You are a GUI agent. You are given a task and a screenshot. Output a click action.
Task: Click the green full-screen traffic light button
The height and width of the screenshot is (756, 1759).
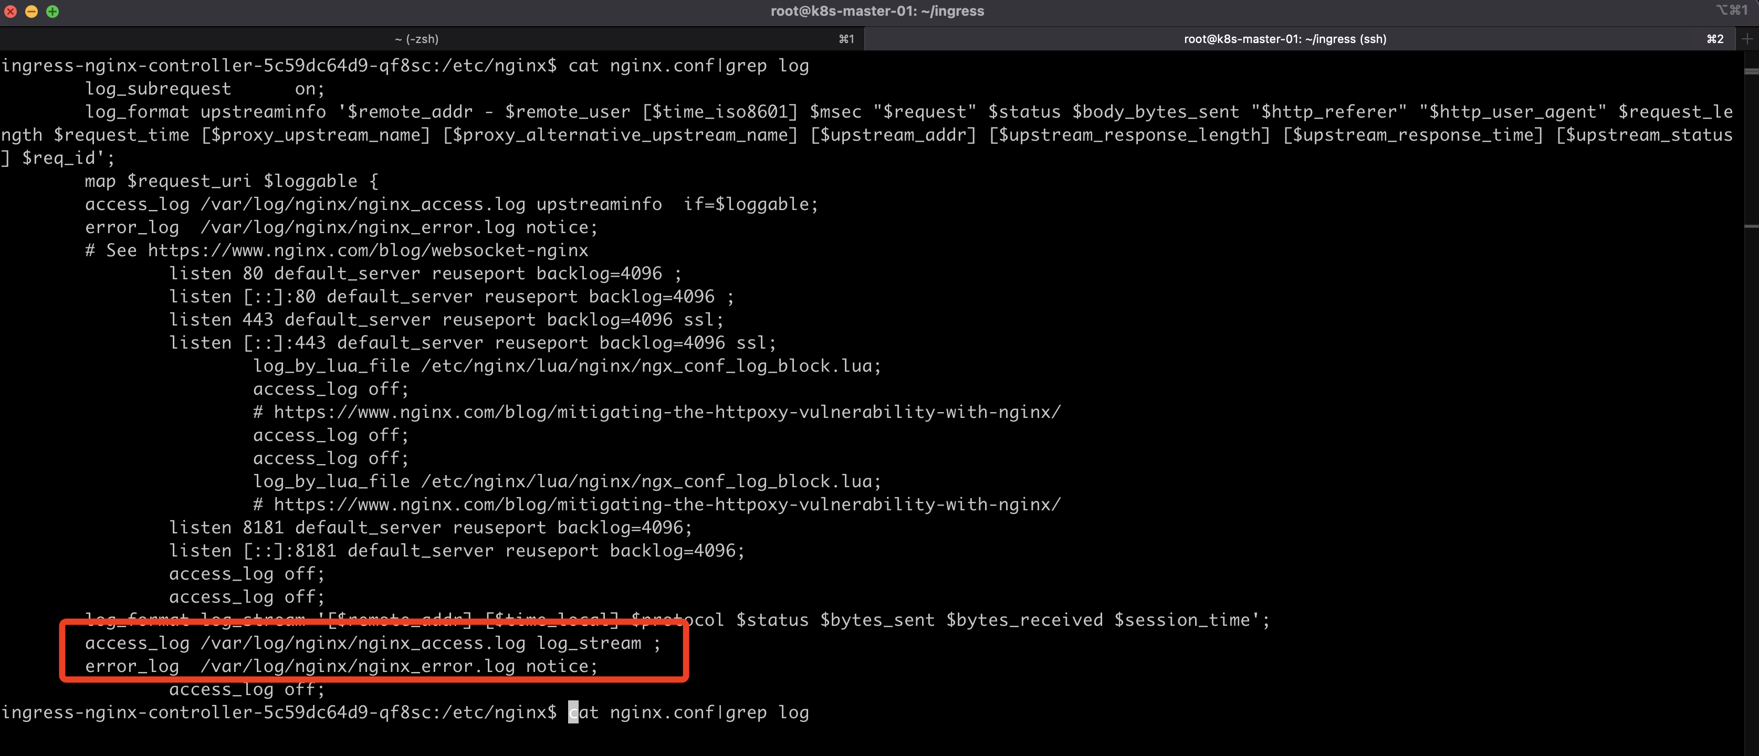(53, 12)
